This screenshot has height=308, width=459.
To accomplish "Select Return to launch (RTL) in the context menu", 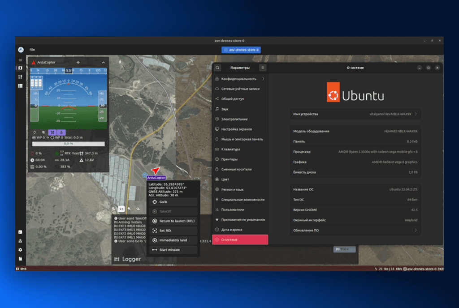I will (x=173, y=221).
